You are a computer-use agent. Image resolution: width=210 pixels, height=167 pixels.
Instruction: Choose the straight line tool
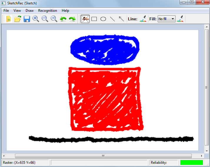(x=112, y=19)
